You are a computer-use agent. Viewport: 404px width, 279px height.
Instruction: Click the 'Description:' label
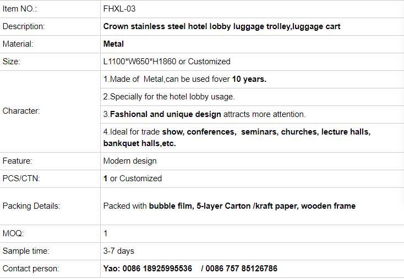(24, 26)
